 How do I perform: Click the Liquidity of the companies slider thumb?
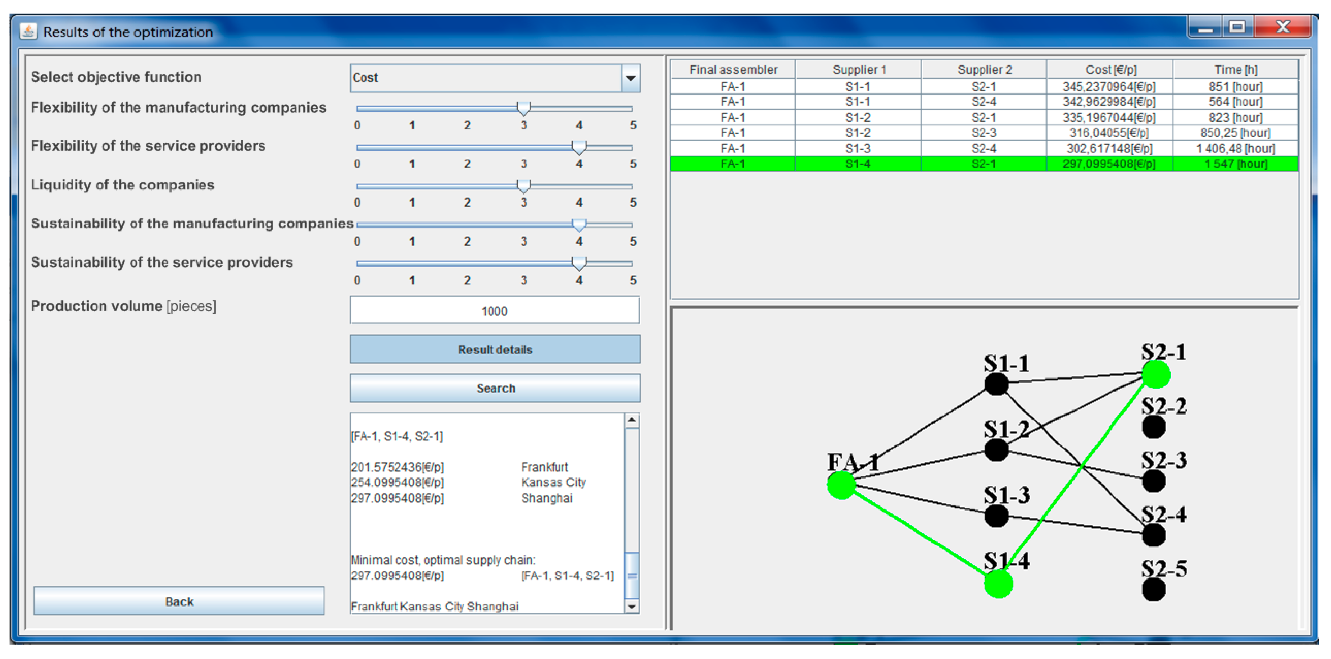coord(523,186)
